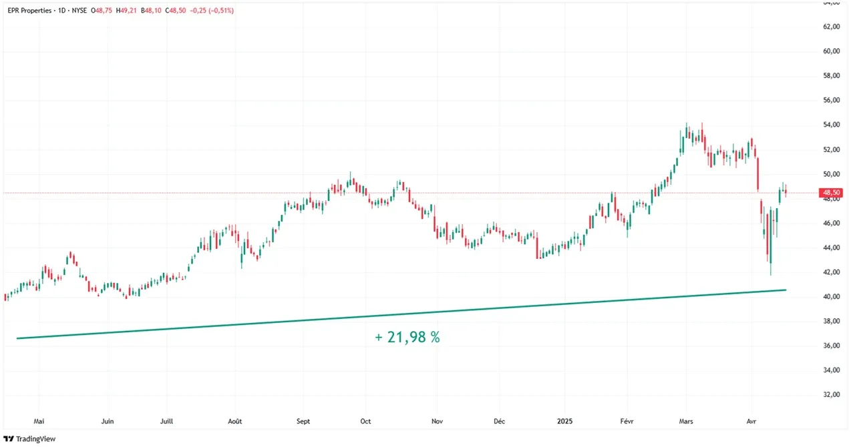Click the Févr label on time axis
The image size is (855, 447).
pyautogui.click(x=627, y=421)
